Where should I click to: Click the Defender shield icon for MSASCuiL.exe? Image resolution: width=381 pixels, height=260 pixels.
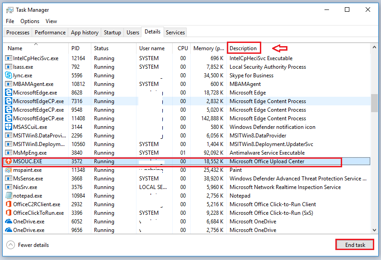click(x=9, y=127)
